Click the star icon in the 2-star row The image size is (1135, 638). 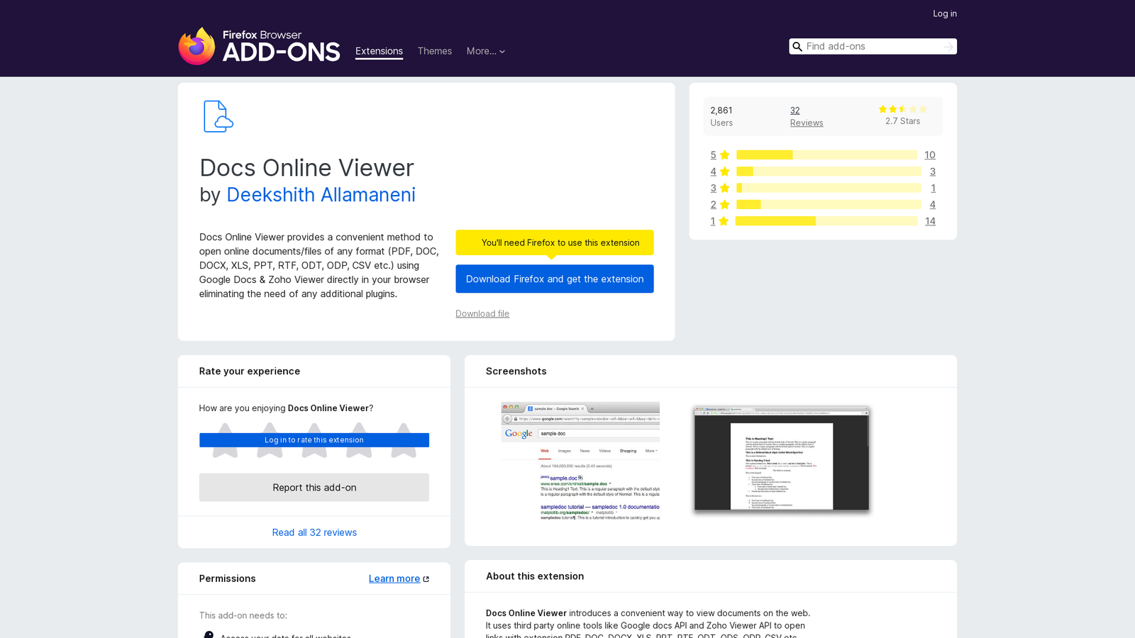(724, 205)
